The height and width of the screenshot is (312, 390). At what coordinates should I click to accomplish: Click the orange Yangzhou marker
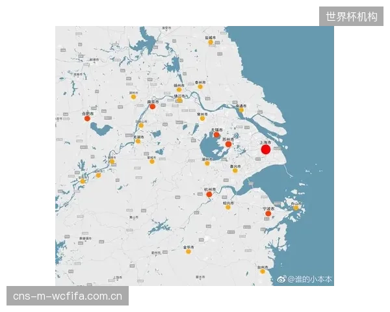(179, 90)
